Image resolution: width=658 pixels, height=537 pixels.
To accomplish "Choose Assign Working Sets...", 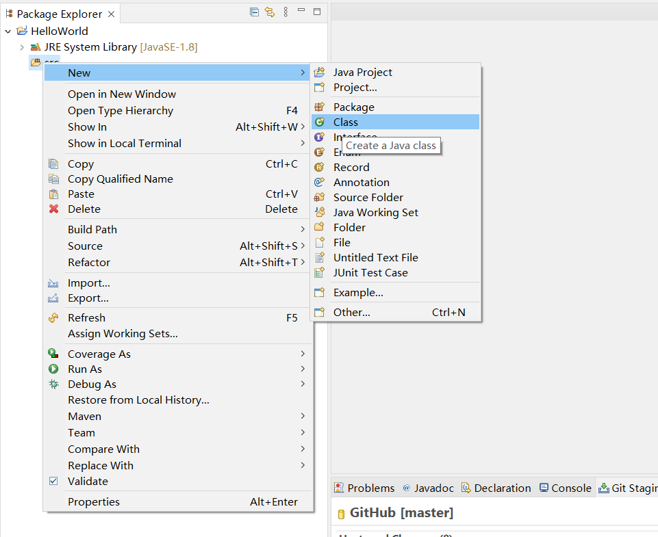I will (x=178, y=334).
